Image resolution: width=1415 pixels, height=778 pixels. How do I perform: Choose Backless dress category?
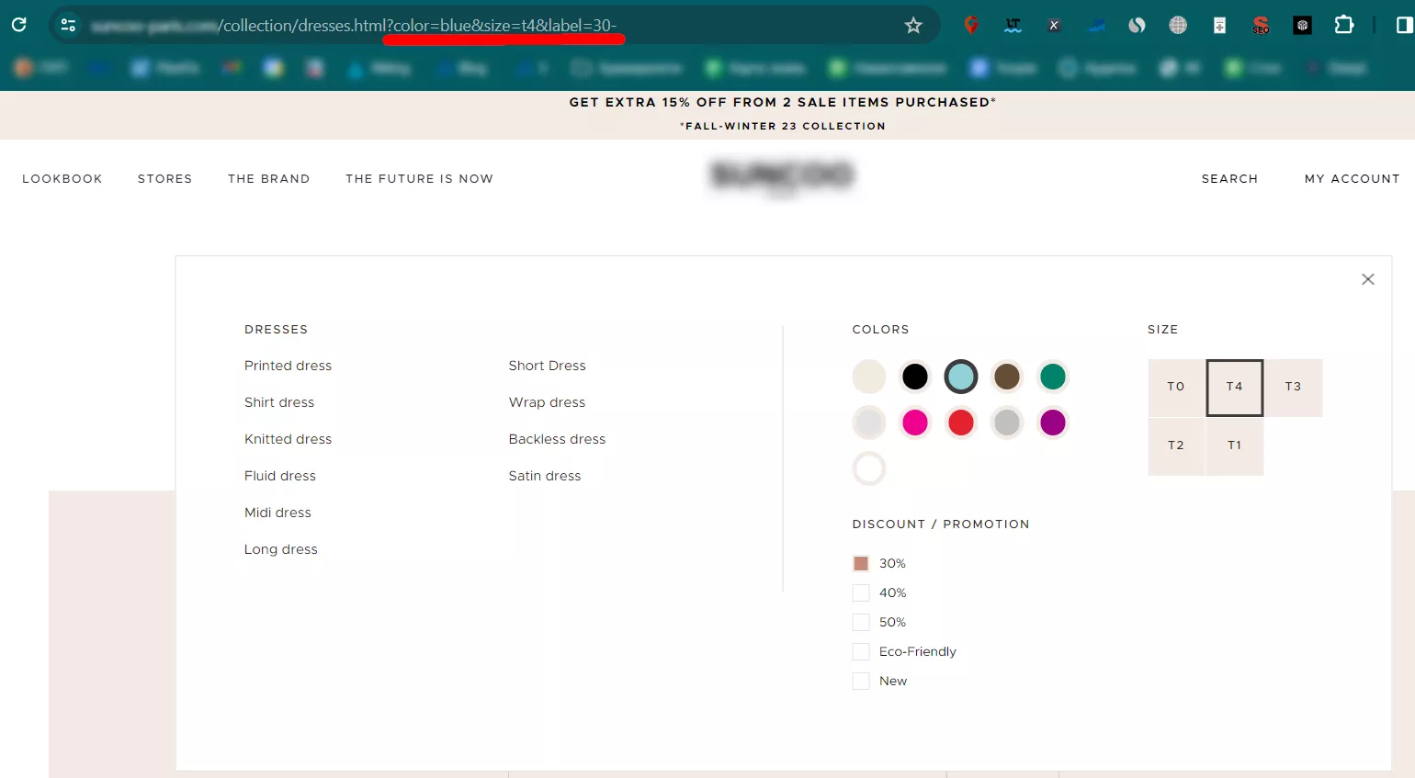pyautogui.click(x=557, y=439)
